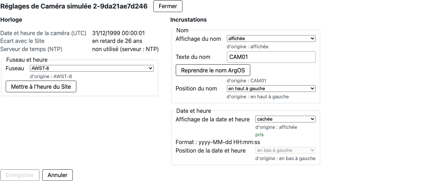Click the 'Écart avec le Site' label
Screen dimensions: 431x181
coord(22,41)
